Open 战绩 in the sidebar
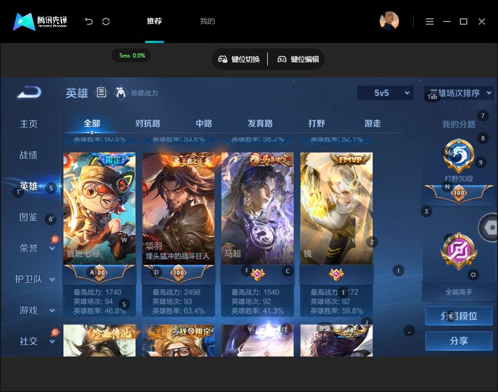Screen dimensions: 498x392 pos(29,155)
